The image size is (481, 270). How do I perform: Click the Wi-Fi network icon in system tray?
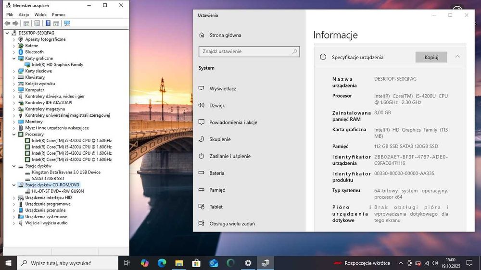click(427, 263)
